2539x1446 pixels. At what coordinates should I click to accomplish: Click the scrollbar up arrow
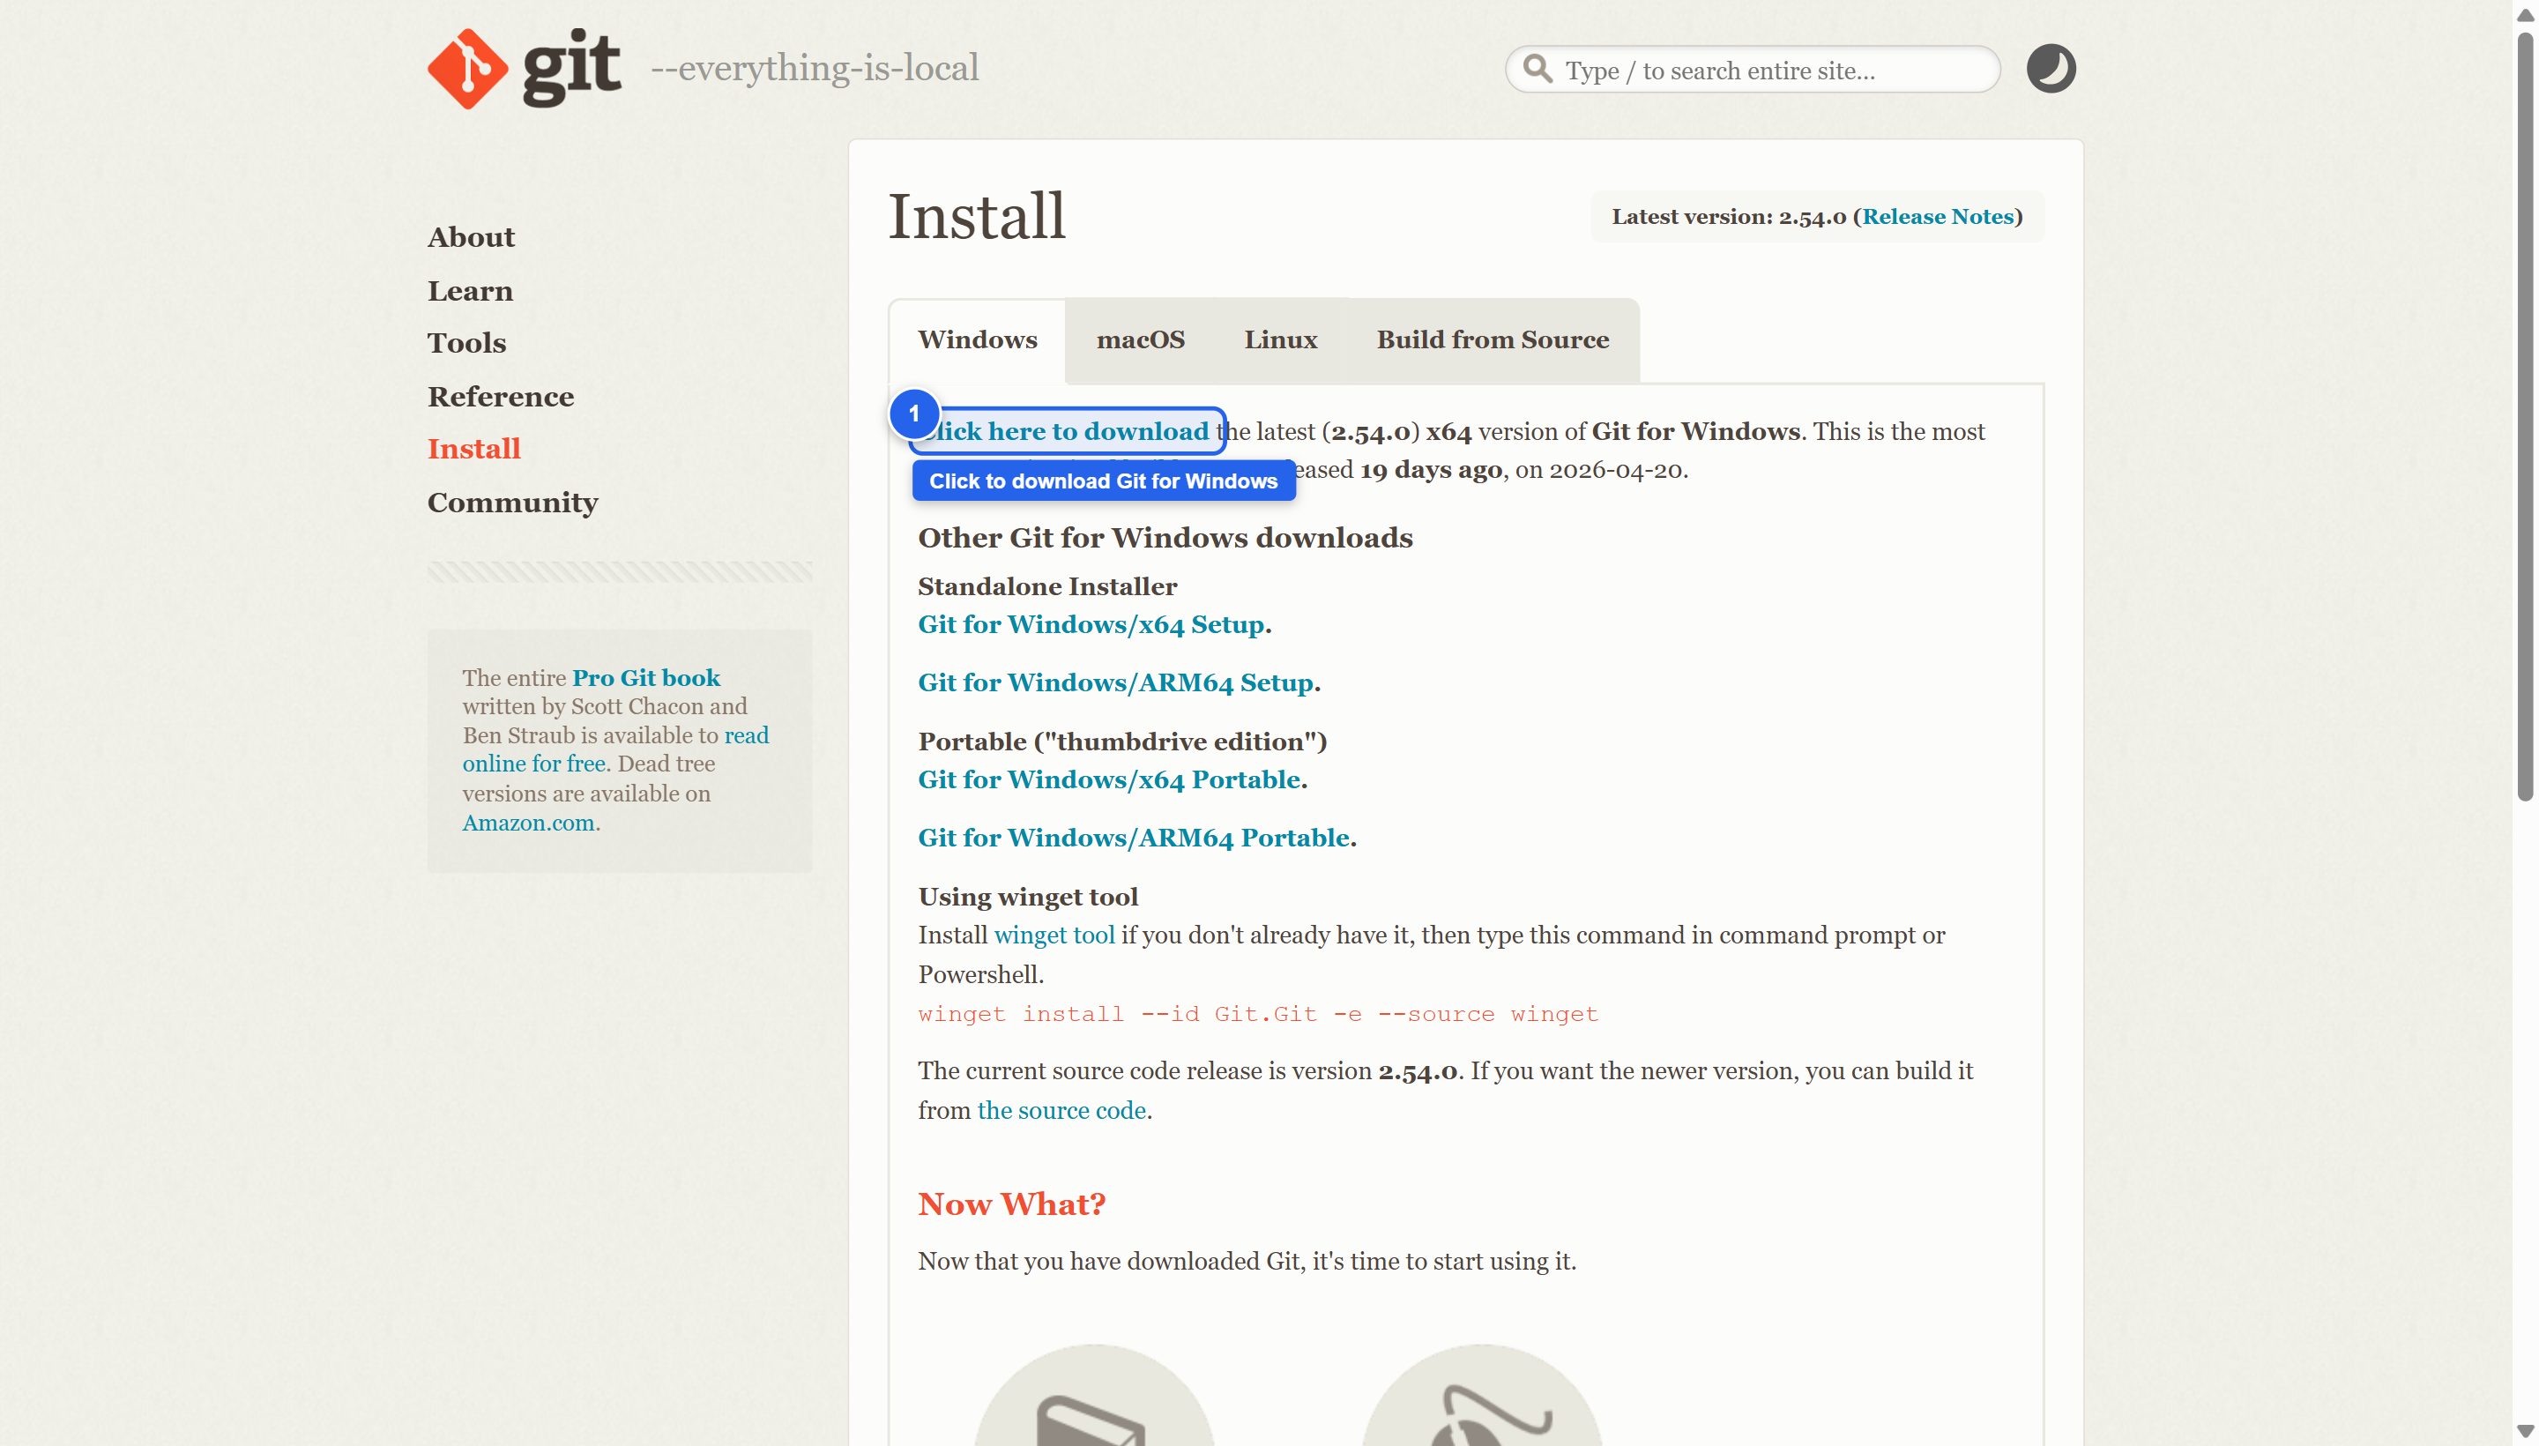pyautogui.click(x=2524, y=14)
